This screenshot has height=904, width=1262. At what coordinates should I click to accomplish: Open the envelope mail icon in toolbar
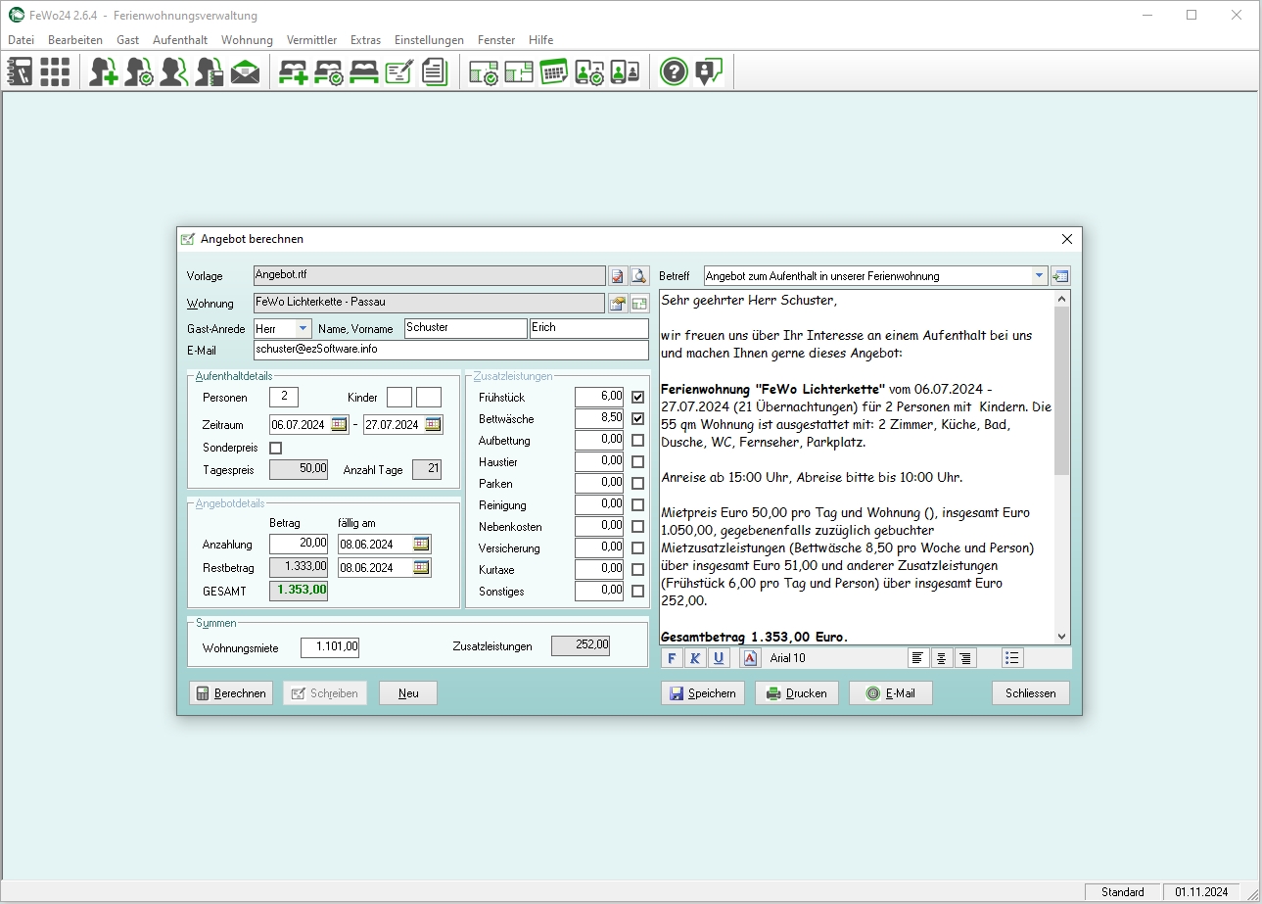[245, 72]
